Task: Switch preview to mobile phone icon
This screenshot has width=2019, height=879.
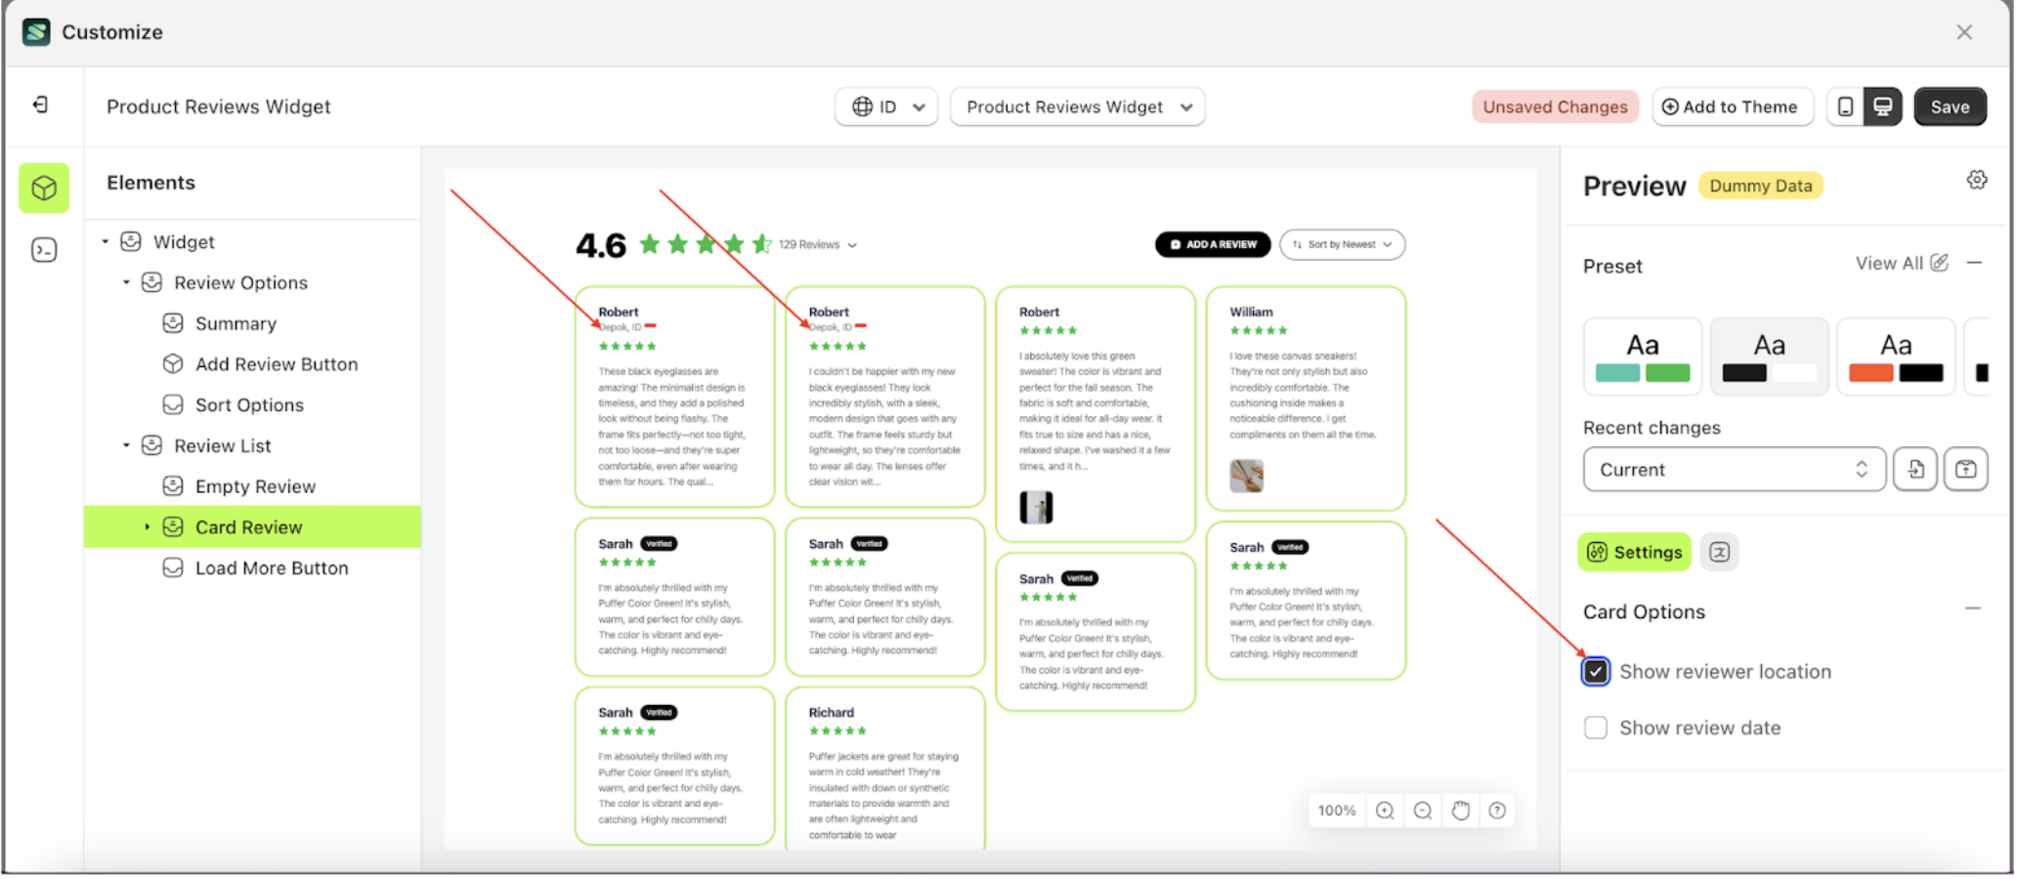Action: pyautogui.click(x=1845, y=106)
